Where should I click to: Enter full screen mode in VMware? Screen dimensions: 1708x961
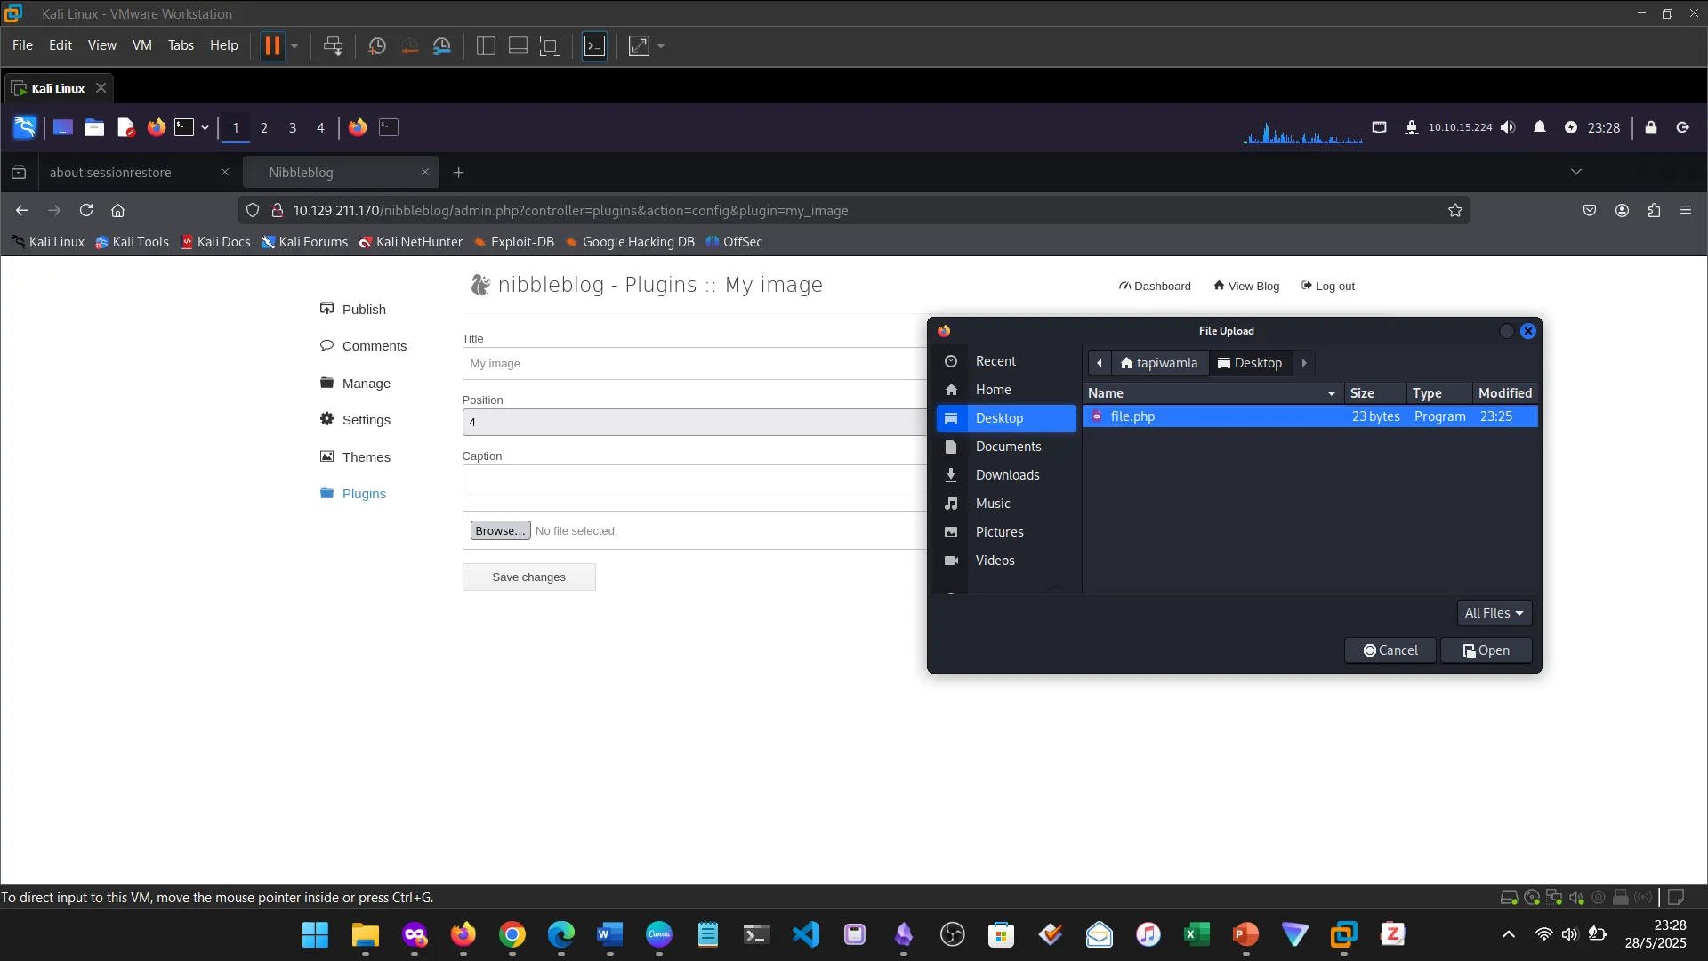pyautogui.click(x=551, y=46)
